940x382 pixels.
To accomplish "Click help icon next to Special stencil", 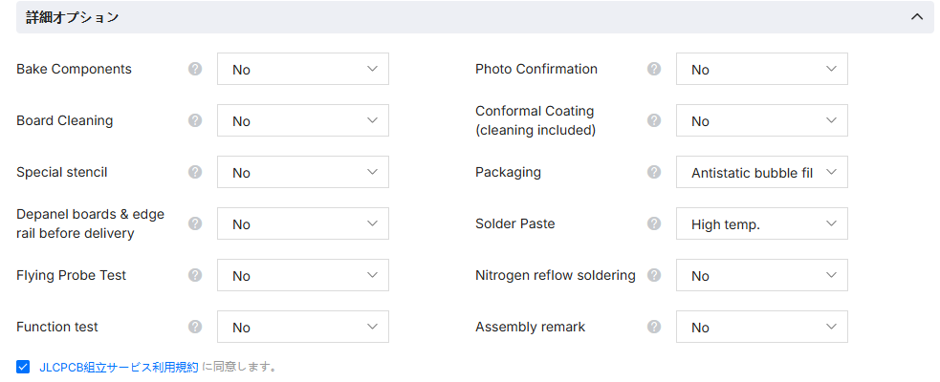I will [195, 172].
